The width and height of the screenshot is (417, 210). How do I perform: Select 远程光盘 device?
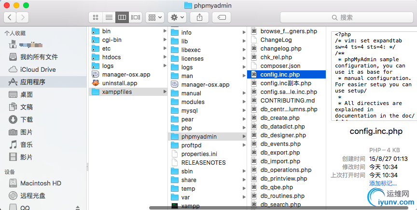click(x=43, y=196)
